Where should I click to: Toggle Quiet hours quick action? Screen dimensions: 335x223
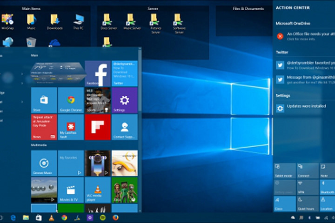coord(308,204)
